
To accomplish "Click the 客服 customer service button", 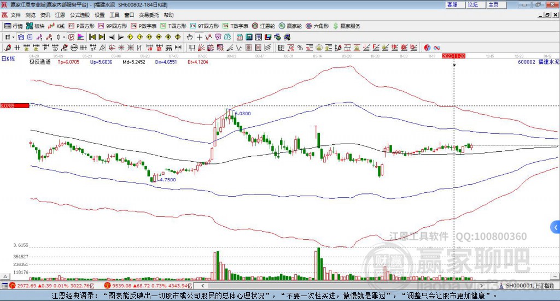I will click(455, 4).
